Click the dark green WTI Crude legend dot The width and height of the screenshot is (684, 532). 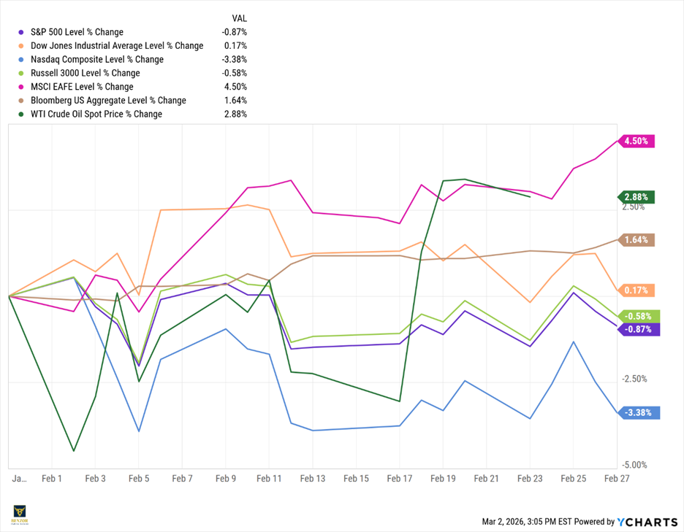[21, 114]
